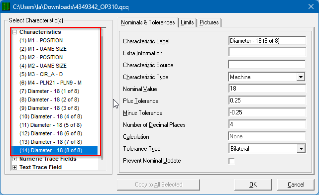Viewport: 319px width, 195px height.
Task: Open the Tolerance Type dropdown
Action: pos(301,149)
